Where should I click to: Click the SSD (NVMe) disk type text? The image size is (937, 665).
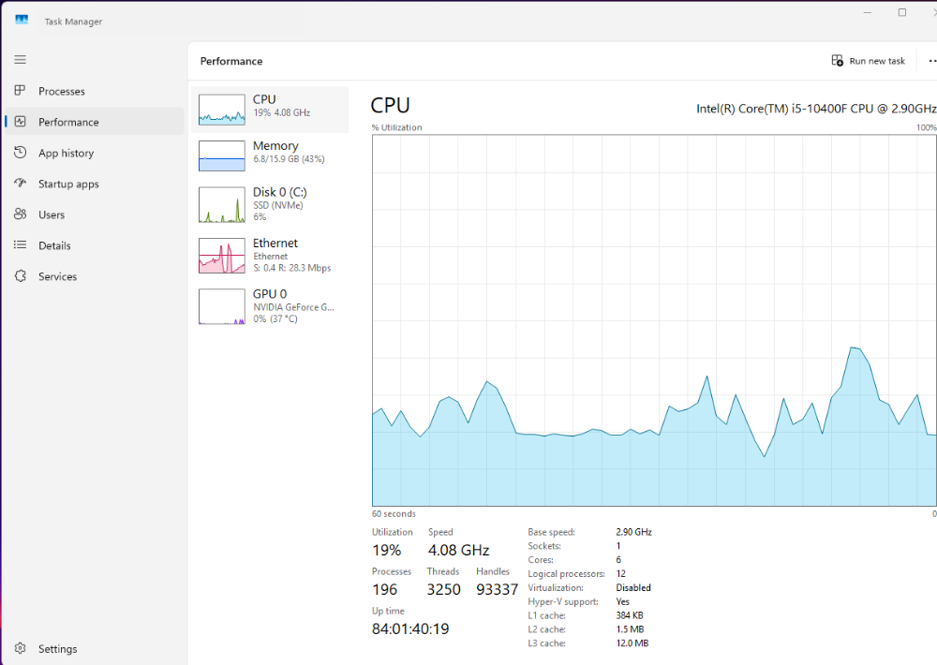[x=278, y=205]
